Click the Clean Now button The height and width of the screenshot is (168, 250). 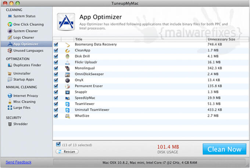[224, 149]
